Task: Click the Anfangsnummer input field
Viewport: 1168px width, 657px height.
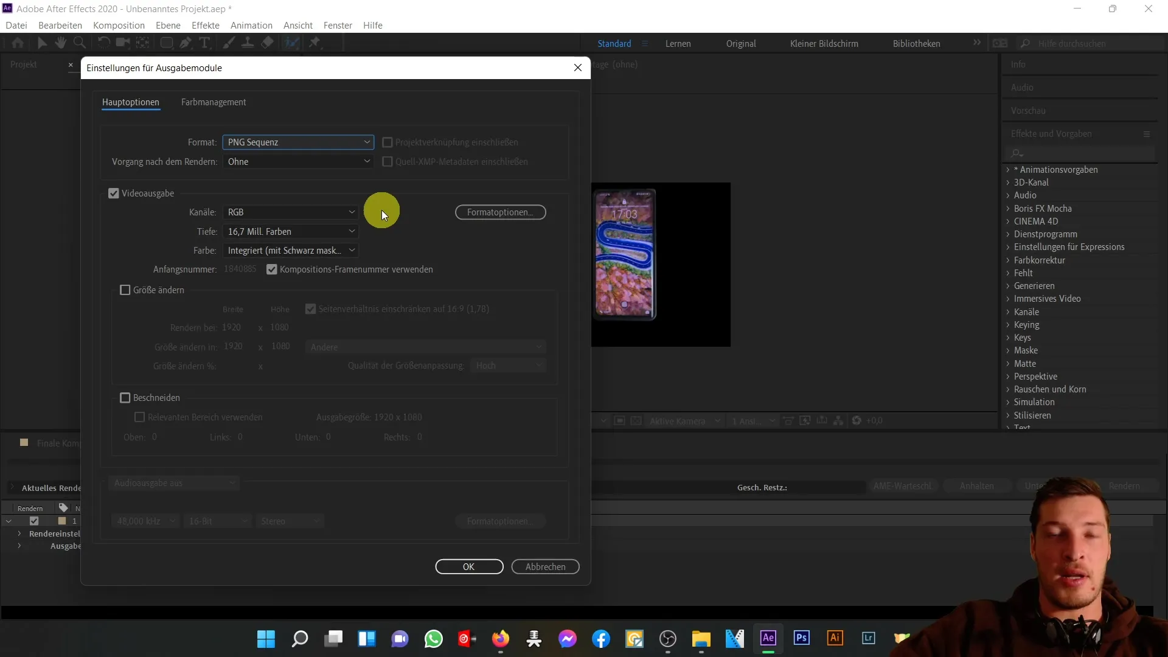Action: (x=241, y=269)
